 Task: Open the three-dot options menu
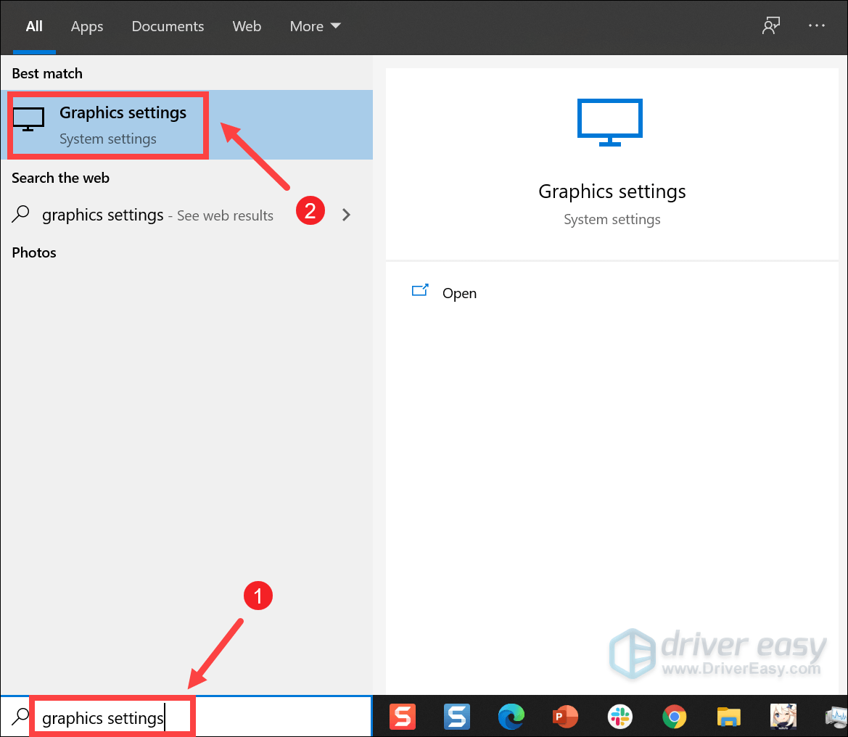coord(816,25)
